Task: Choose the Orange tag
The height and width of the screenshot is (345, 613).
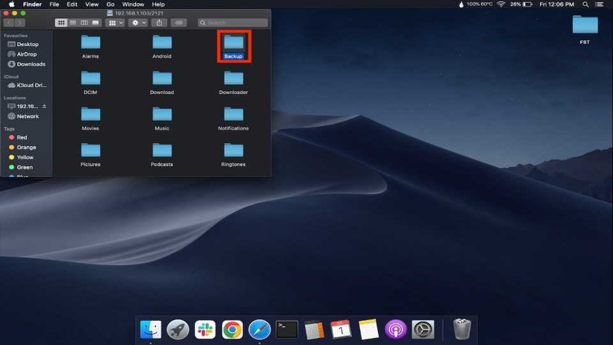Action: point(22,147)
